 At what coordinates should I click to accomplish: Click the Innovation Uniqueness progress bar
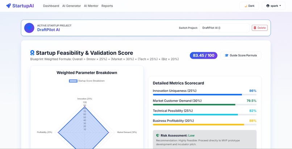(x=204, y=94)
